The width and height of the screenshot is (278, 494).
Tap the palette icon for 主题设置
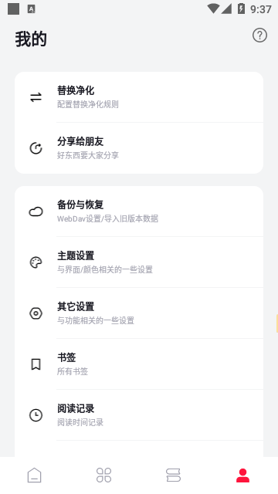click(x=36, y=262)
